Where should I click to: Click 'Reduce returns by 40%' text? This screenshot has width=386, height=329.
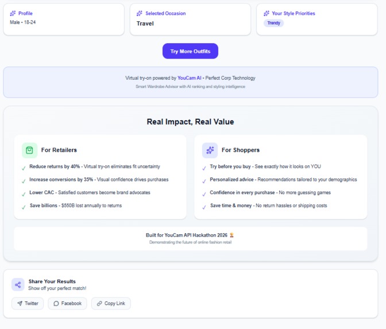point(55,167)
